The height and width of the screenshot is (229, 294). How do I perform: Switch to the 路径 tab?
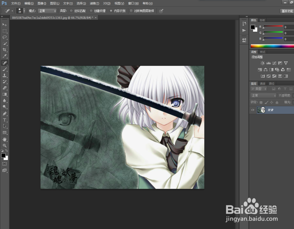tap(272, 84)
